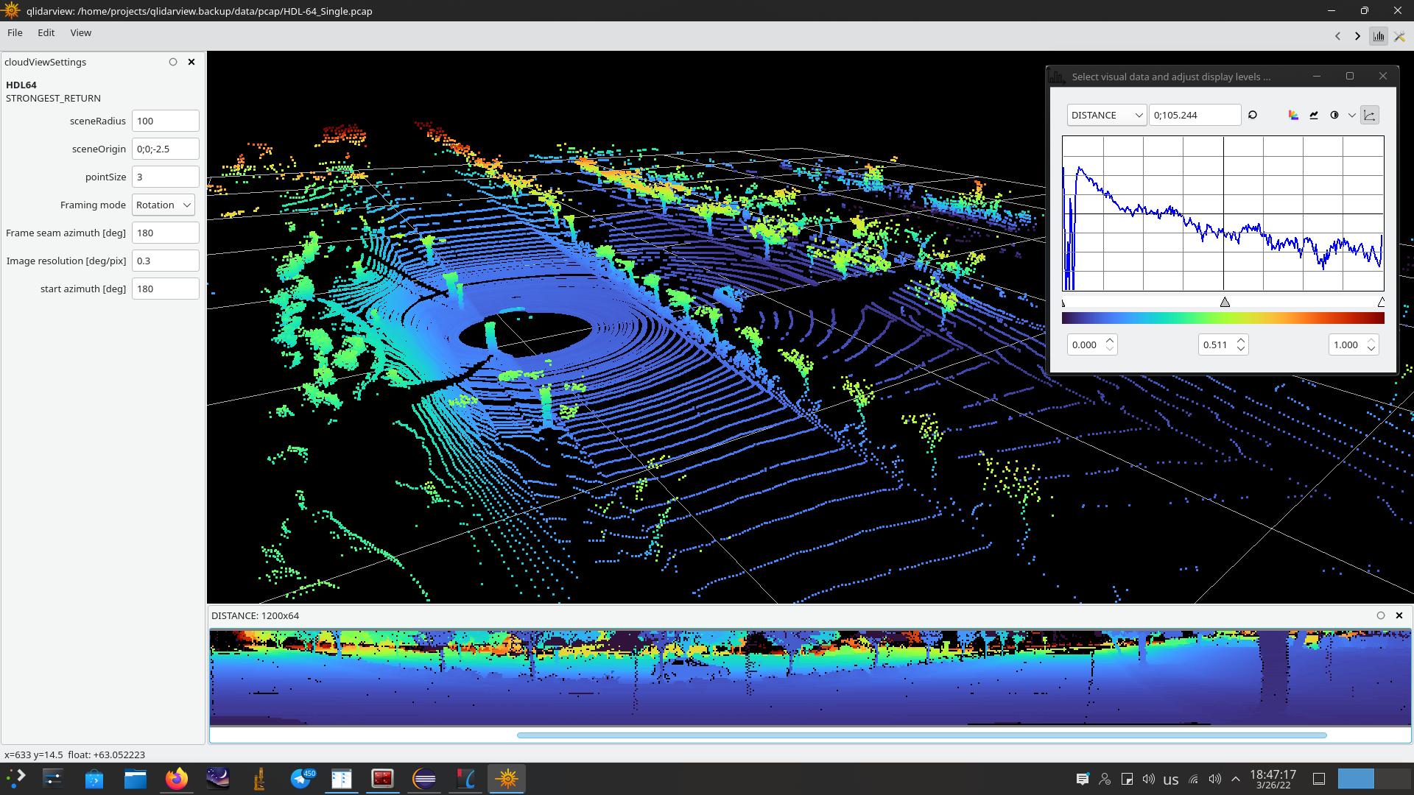Click the next frame arrow in toolbar

(1357, 36)
